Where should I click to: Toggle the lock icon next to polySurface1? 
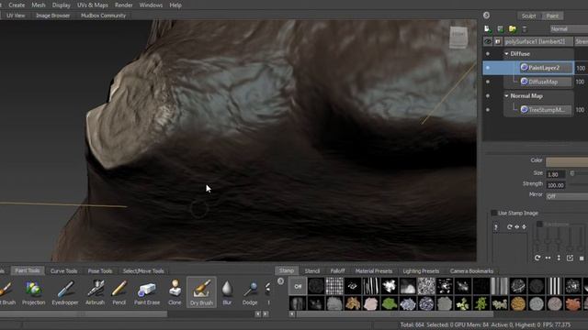[x=498, y=41]
